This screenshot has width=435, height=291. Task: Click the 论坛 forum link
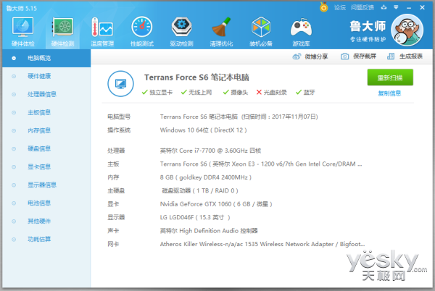coord(339,6)
